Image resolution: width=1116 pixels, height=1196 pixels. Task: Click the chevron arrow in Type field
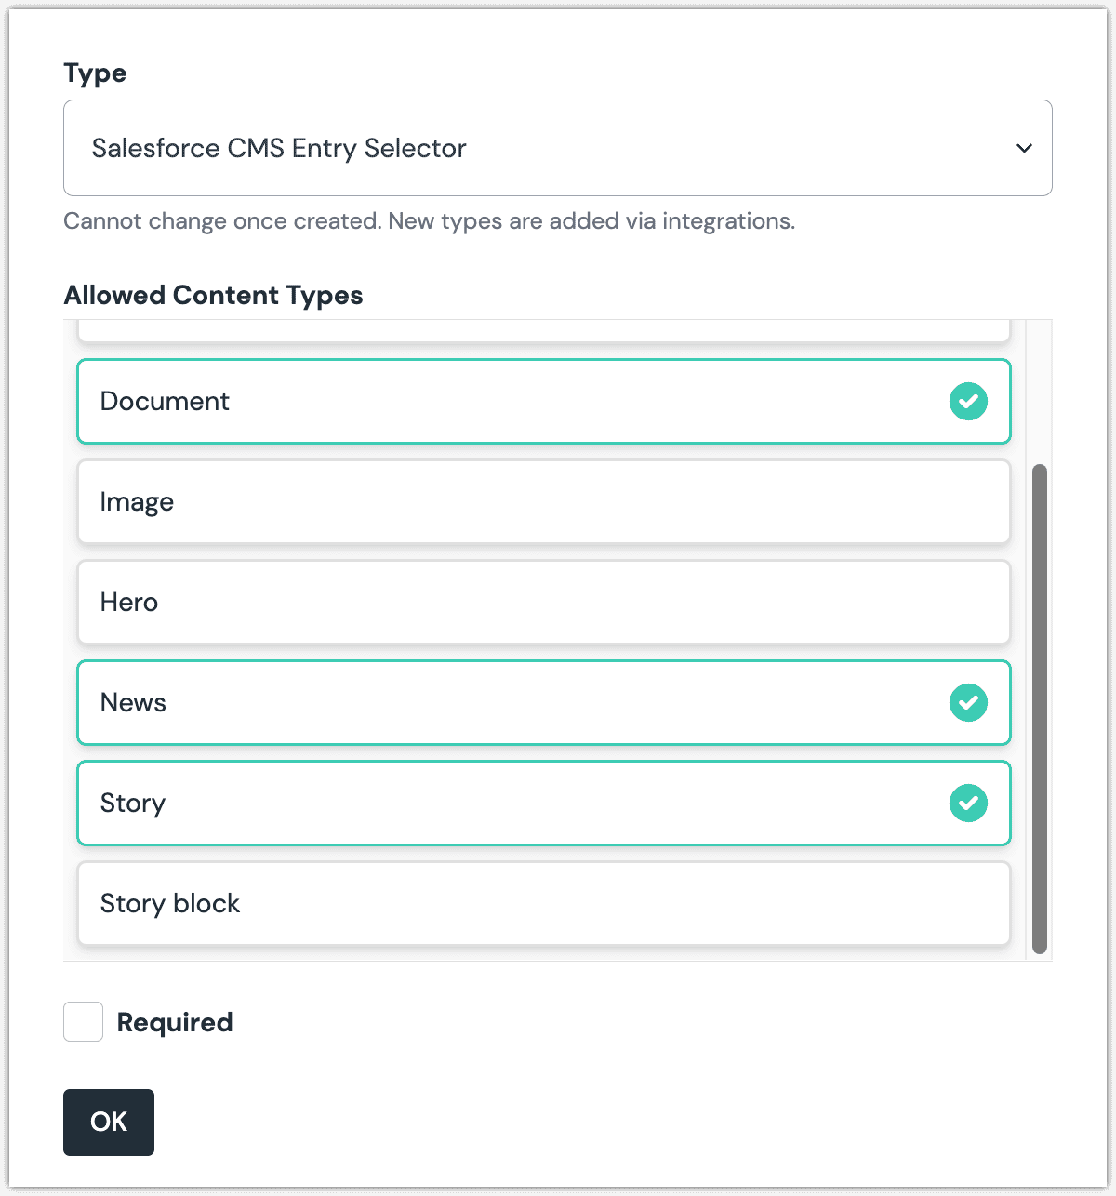click(1024, 149)
